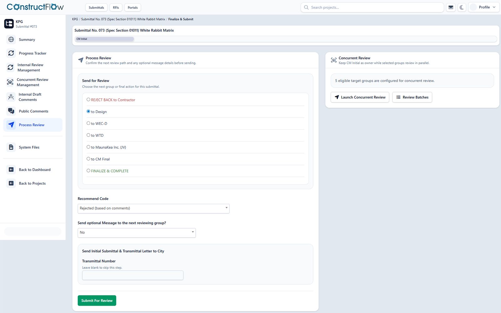Viewport: 501px width, 313px height.
Task: Click Review Batches button
Action: [412, 97]
